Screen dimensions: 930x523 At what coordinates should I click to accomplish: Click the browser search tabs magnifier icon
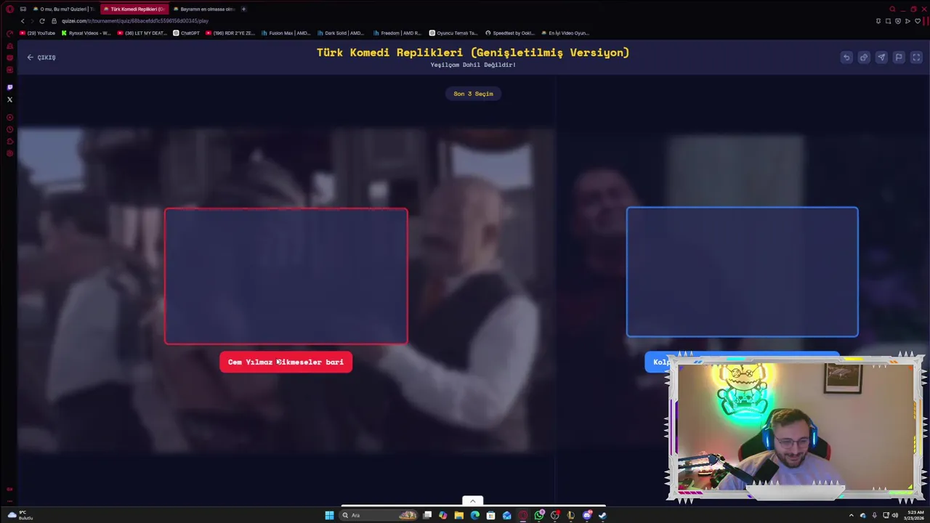[892, 9]
